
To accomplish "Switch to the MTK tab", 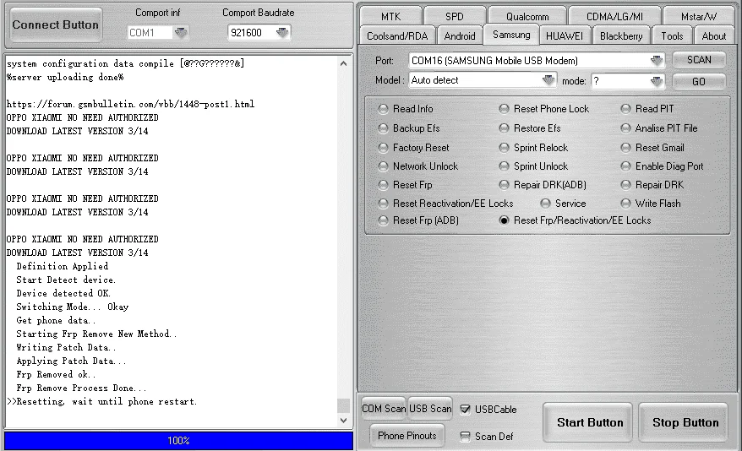I will click(x=391, y=17).
